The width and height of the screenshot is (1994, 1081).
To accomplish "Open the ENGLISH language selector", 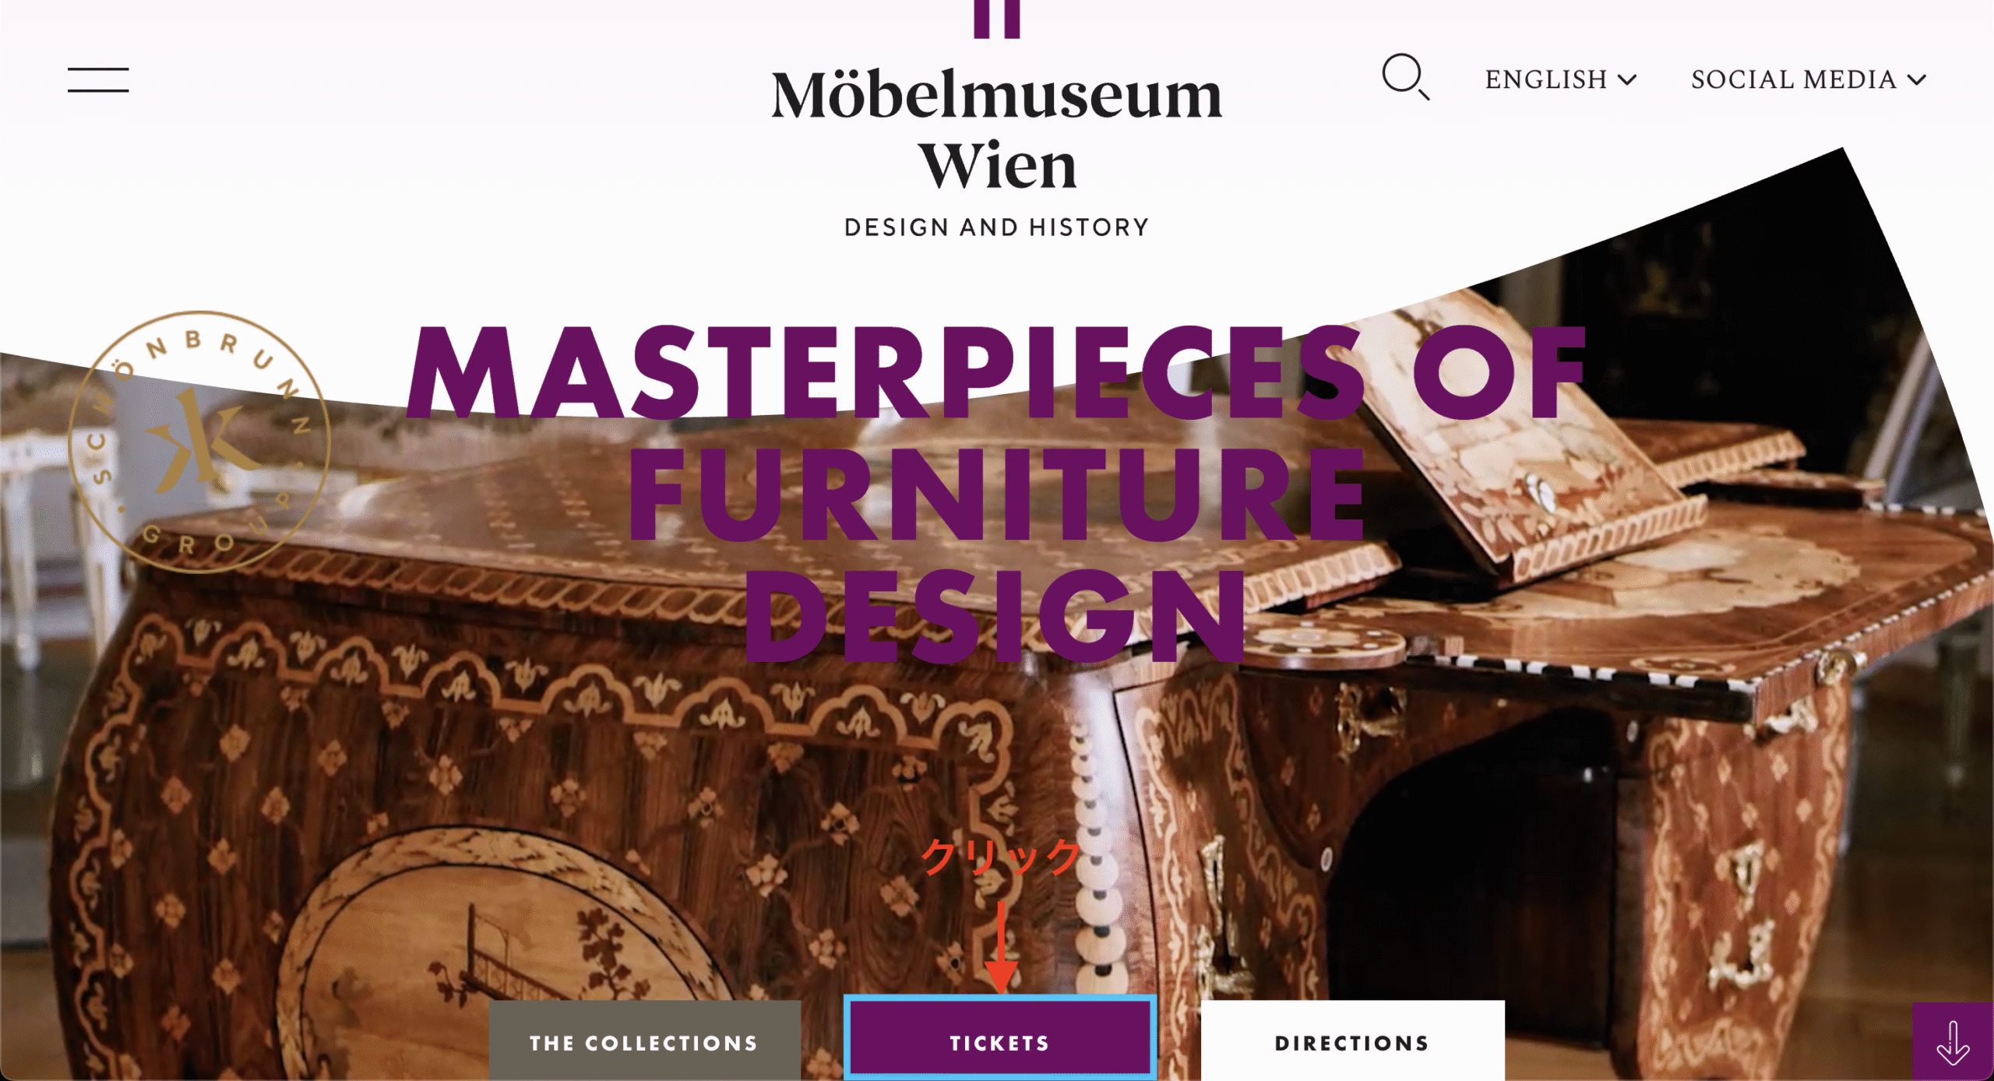I will [x=1560, y=79].
